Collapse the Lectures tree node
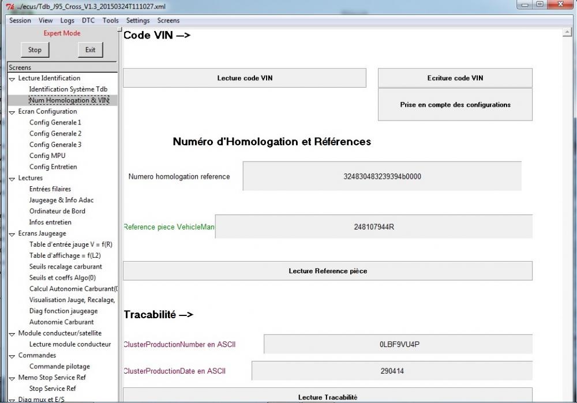Image resolution: width=577 pixels, height=403 pixels. [12, 179]
